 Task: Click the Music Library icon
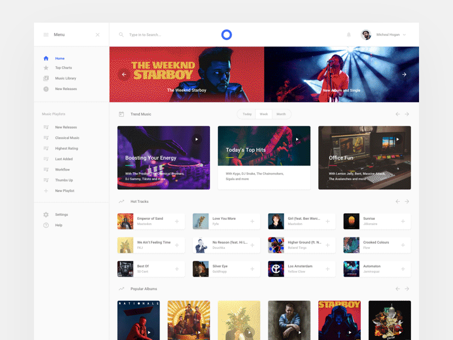(x=46, y=78)
